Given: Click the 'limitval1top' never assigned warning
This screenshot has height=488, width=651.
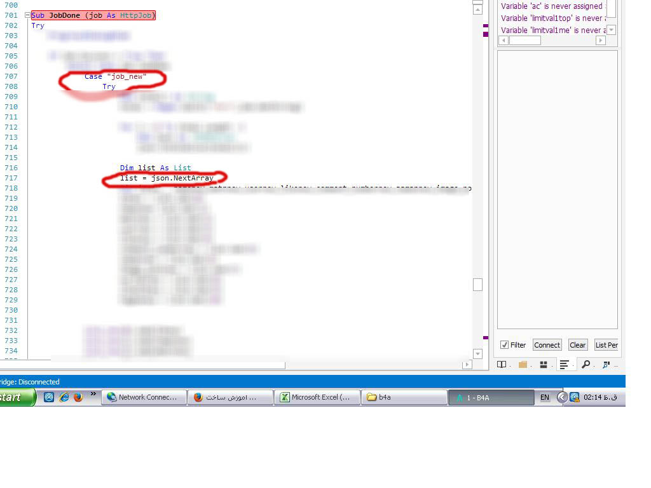Looking at the screenshot, I should tap(551, 18).
